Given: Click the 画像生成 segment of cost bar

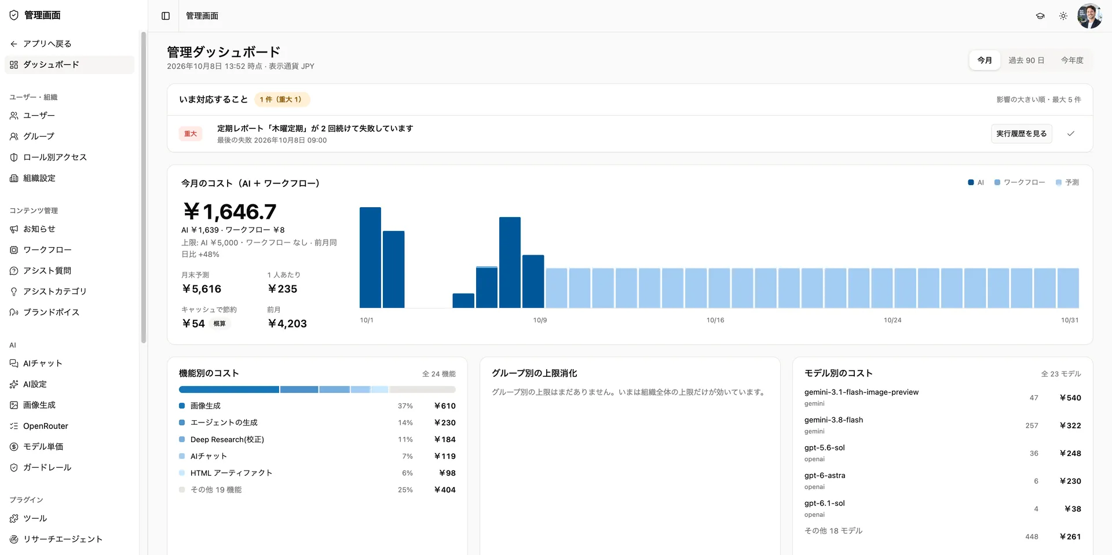Looking at the screenshot, I should (229, 389).
